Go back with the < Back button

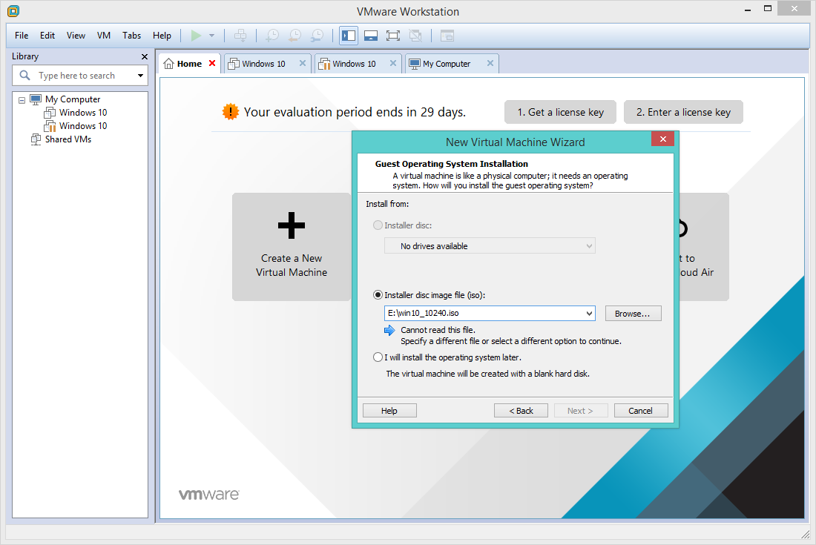pyautogui.click(x=521, y=411)
